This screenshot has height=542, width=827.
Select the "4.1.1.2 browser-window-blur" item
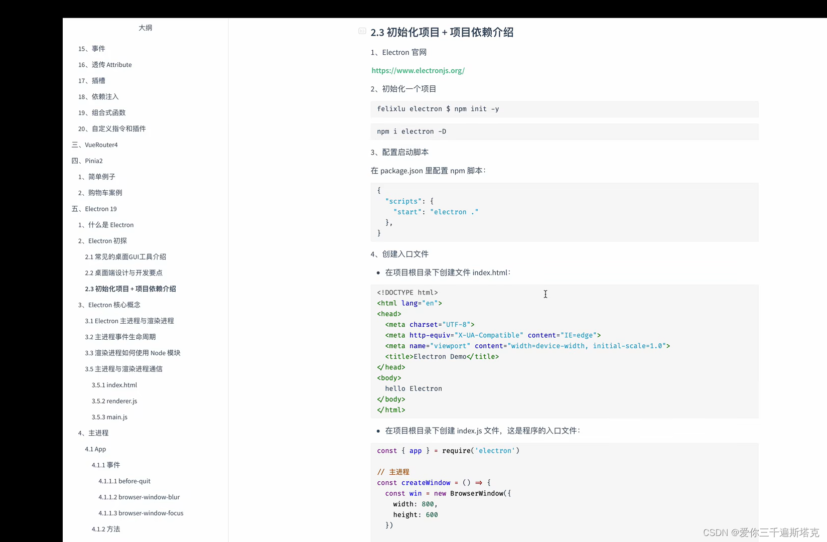(139, 497)
